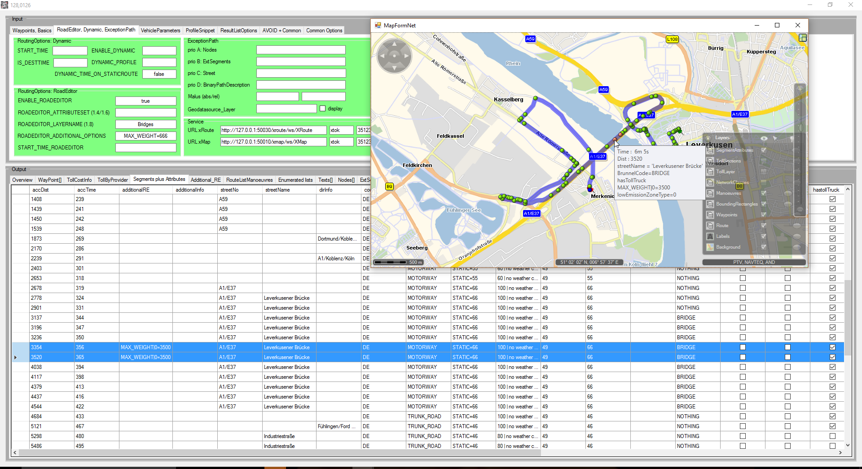Viewport: 862px width, 469px height.
Task: Click the ROADEDITOR_LAYERNAME field containing Bridges
Action: [145, 124]
